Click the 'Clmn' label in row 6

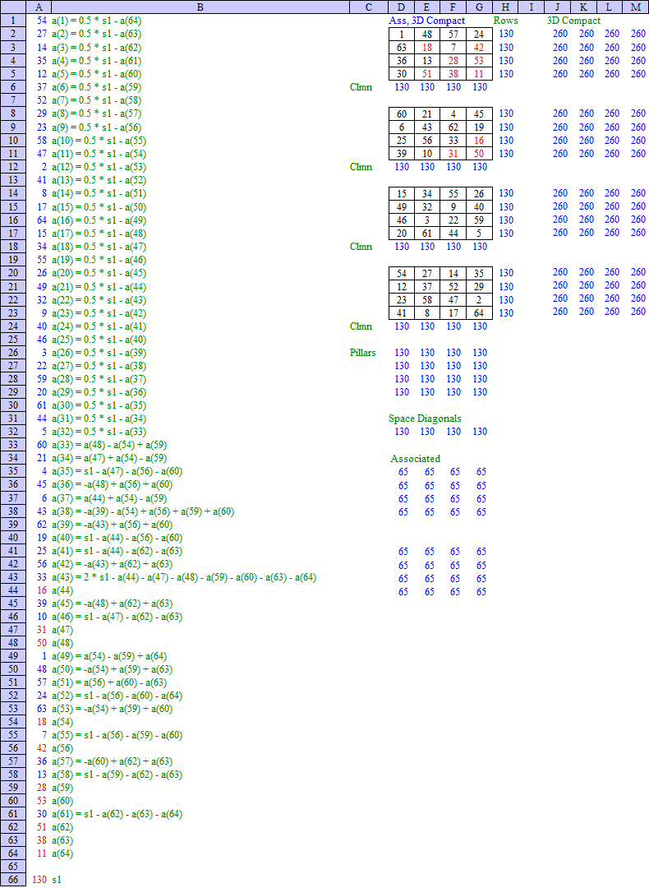[x=361, y=87]
